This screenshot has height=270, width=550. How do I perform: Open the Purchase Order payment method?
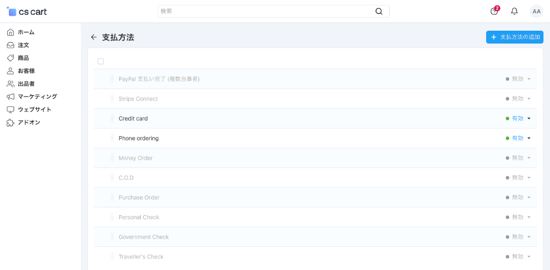(139, 198)
